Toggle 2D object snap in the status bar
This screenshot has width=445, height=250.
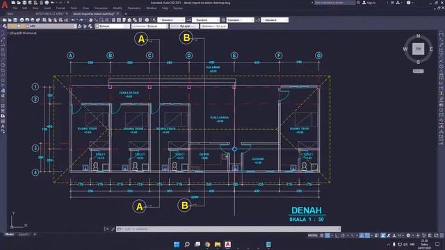[x=368, y=235]
